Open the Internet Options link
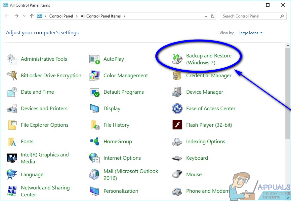 point(122,158)
